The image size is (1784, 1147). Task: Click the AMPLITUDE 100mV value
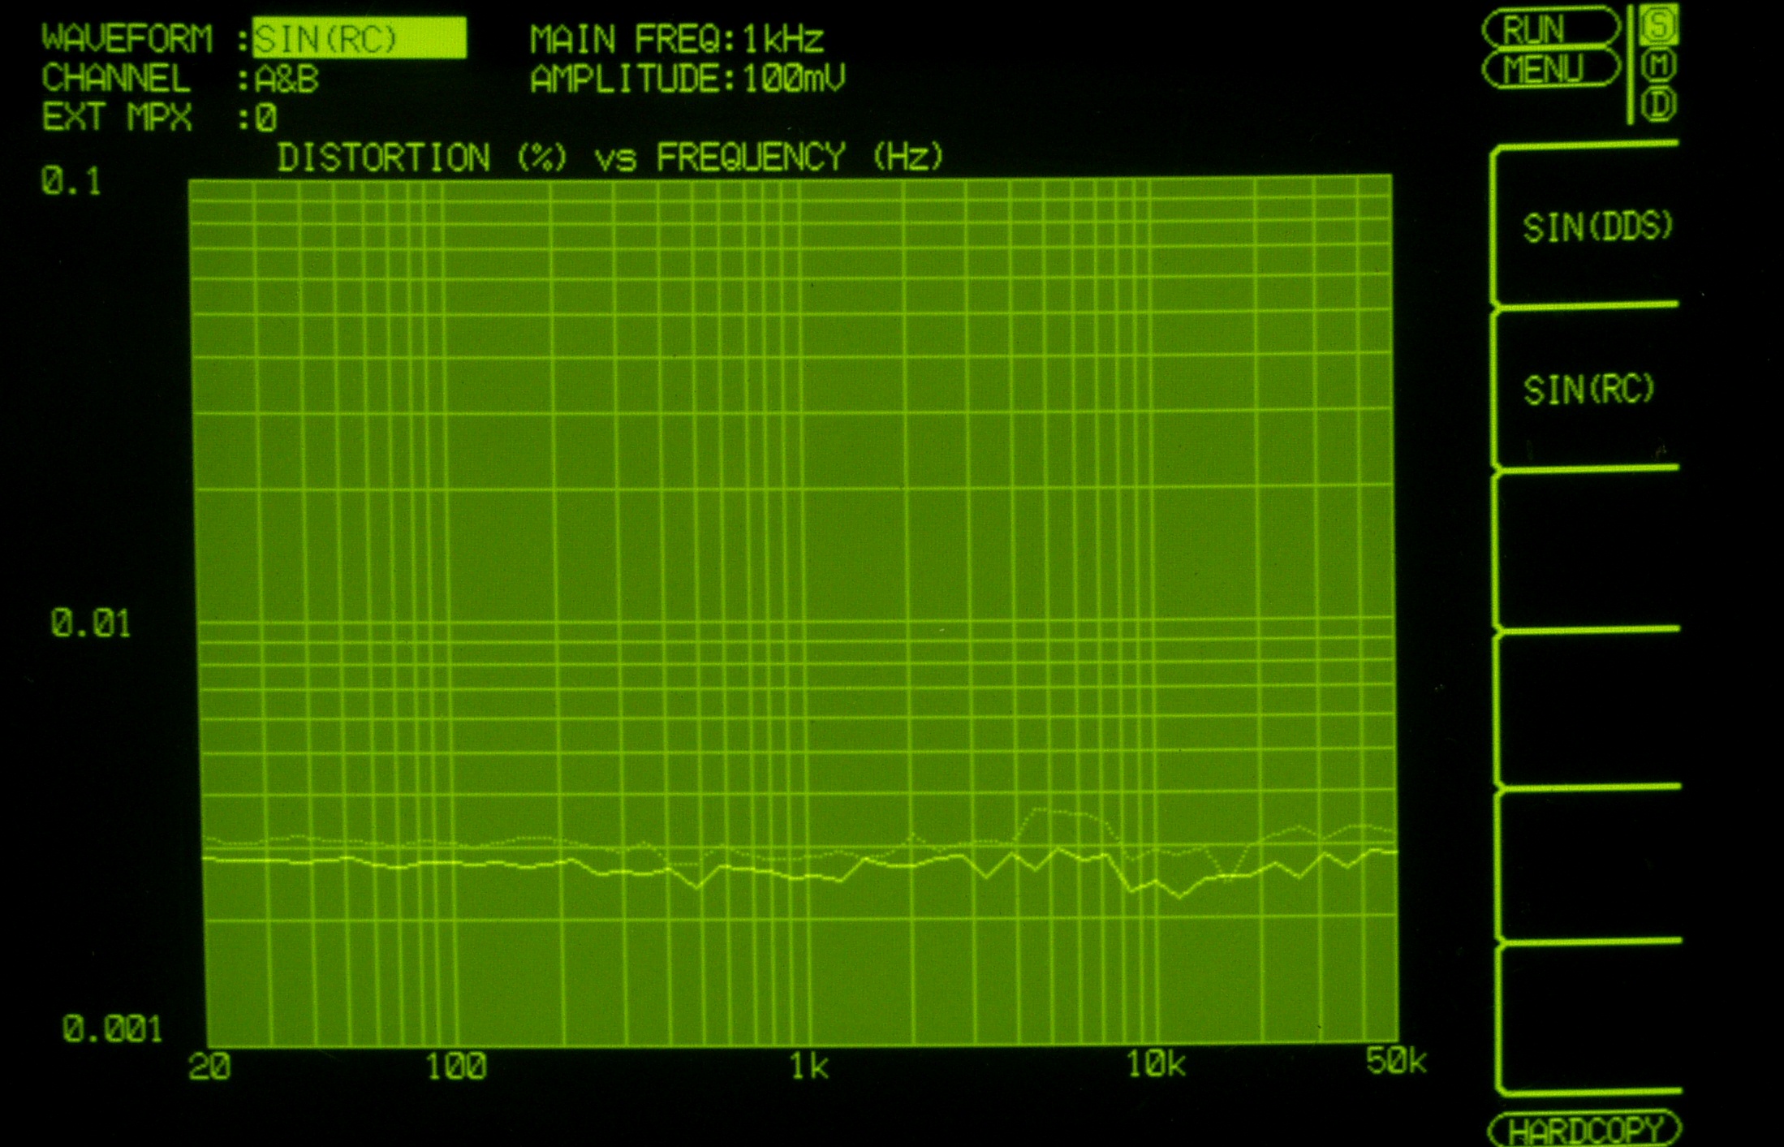[793, 79]
